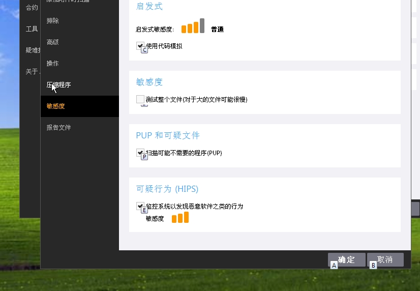420x291 pixels.
Task: Uncheck 使用代码模拟 checkbox
Action: 140,46
